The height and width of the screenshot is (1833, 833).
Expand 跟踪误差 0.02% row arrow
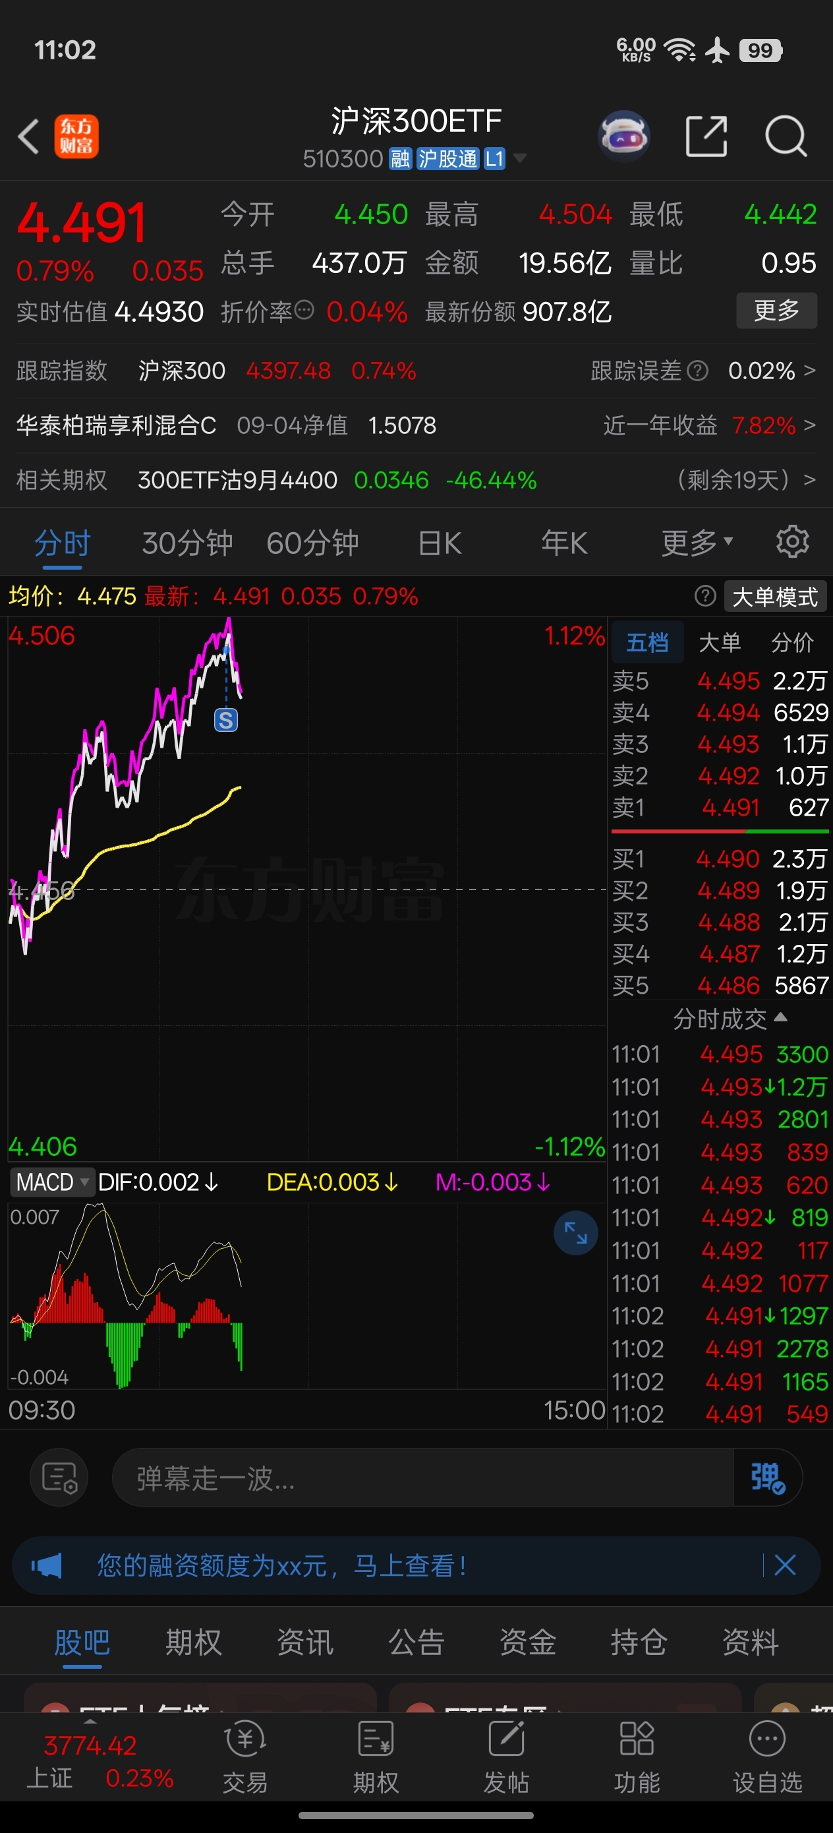click(809, 370)
